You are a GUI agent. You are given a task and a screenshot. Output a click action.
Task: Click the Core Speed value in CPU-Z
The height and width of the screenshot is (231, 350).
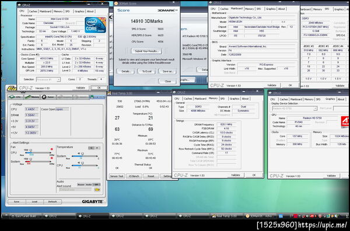(x=47, y=59)
